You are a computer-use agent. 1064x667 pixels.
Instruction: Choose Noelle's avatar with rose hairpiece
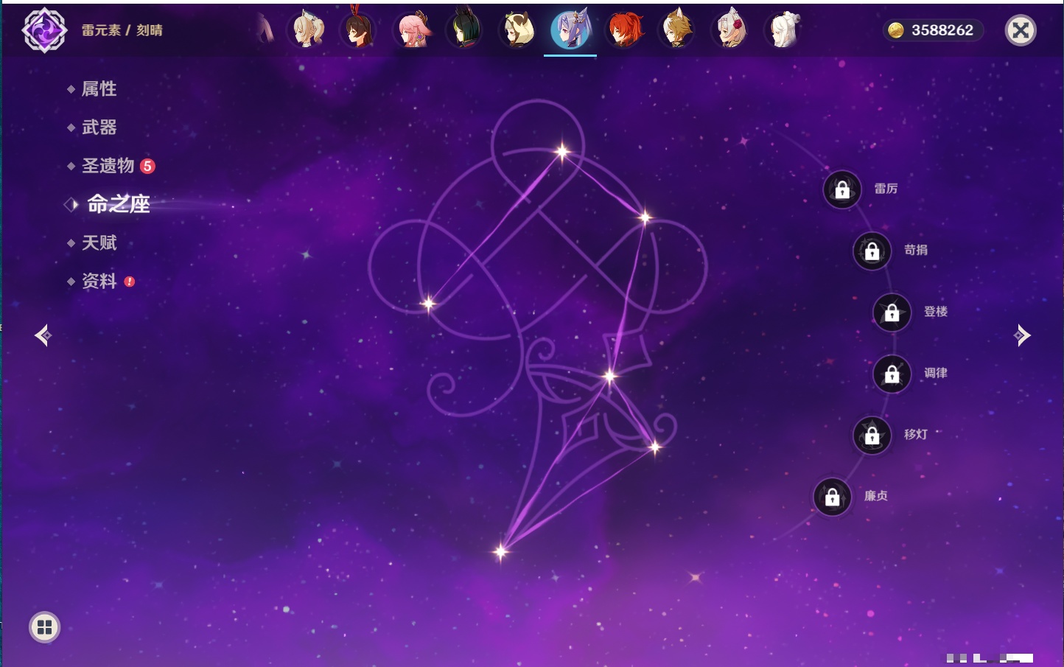(x=731, y=30)
